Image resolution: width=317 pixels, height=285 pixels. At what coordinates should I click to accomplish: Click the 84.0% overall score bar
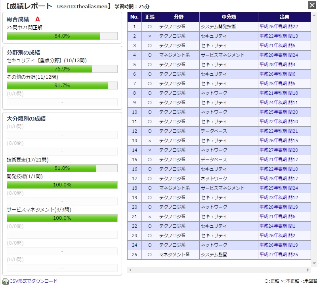[62, 36]
